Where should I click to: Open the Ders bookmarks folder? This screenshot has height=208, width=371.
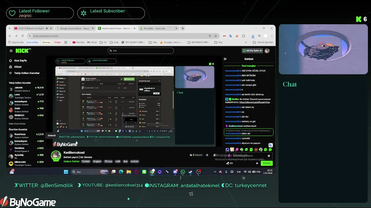pyautogui.click(x=153, y=42)
